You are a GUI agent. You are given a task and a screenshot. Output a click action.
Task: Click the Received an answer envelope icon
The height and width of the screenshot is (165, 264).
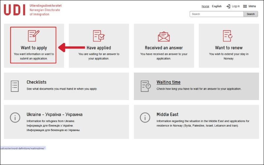tap(164, 35)
